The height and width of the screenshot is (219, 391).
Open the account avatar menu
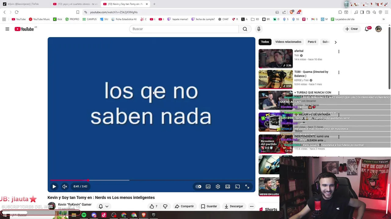[378, 29]
